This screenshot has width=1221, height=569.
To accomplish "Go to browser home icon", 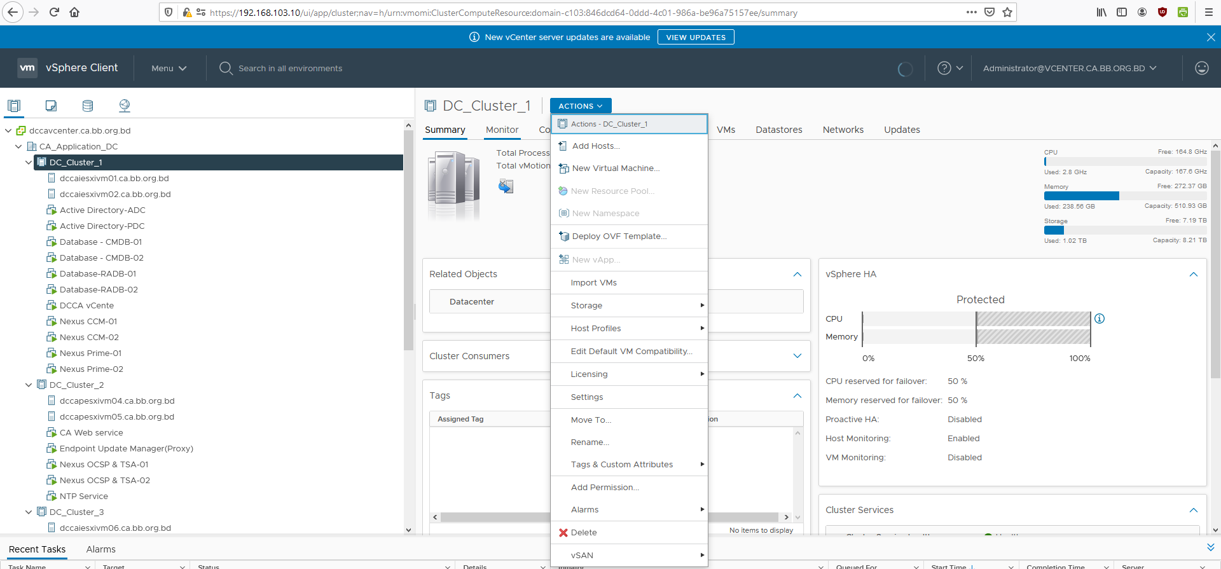I will pyautogui.click(x=74, y=12).
